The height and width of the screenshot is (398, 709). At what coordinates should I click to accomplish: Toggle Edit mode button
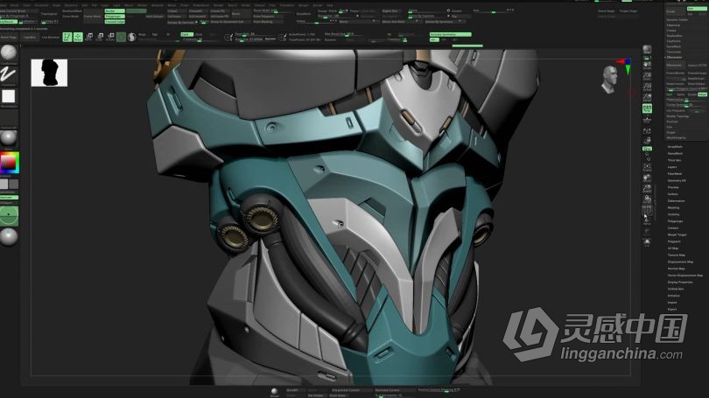67,37
